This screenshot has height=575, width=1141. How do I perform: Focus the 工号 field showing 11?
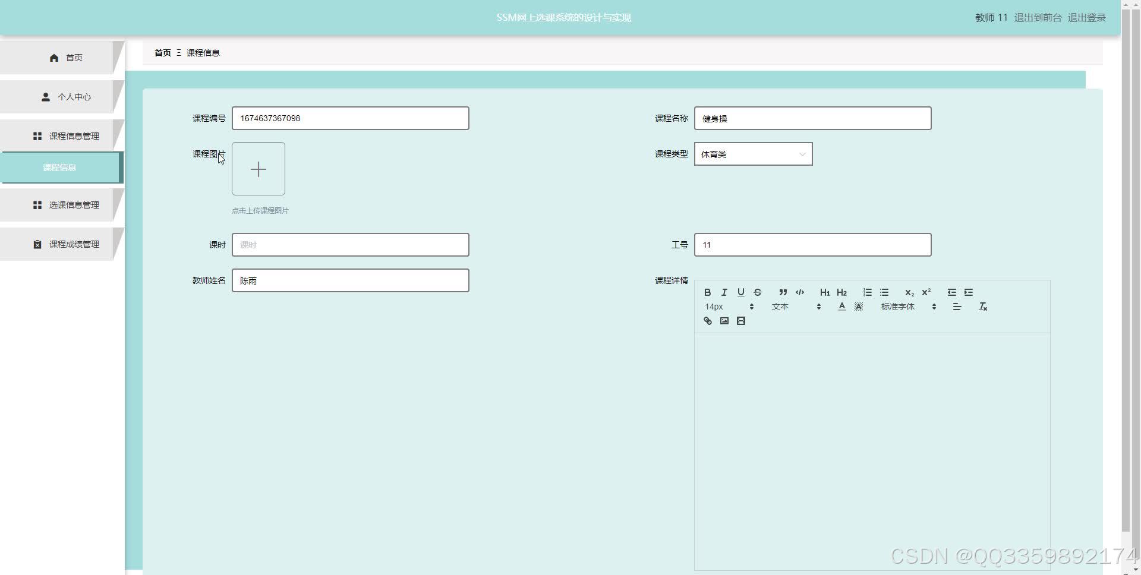(x=812, y=245)
